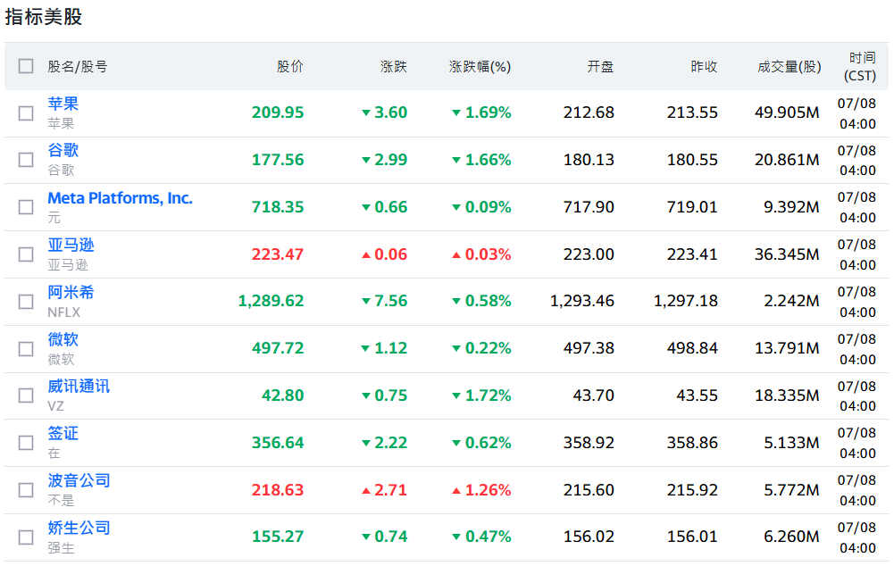The height and width of the screenshot is (566, 894).
Task: Check the box for the 娇生公司 row
Action: pos(26,537)
